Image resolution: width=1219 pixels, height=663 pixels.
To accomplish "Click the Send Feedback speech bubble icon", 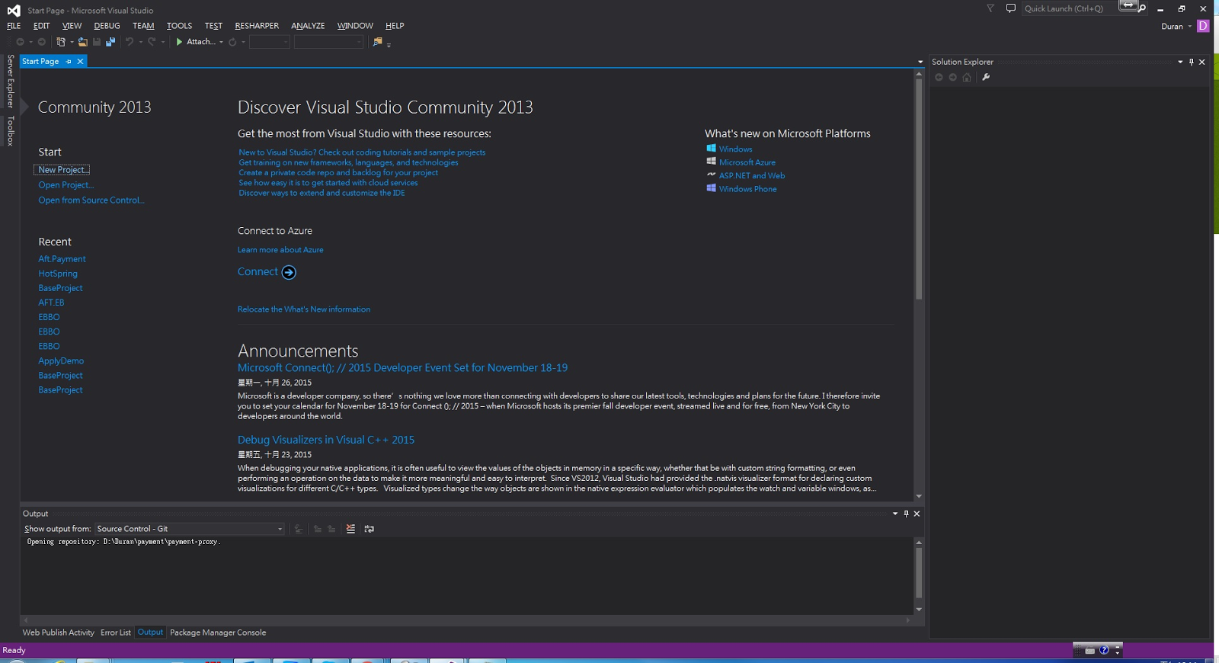I will click(x=1011, y=8).
